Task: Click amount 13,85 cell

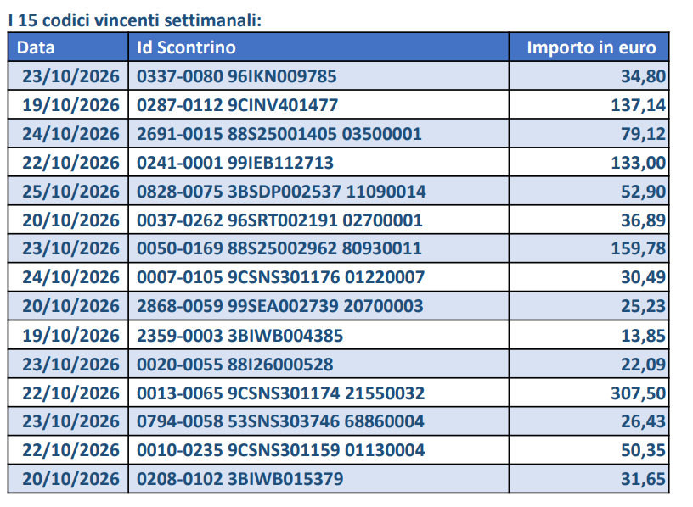Action: 589,336
